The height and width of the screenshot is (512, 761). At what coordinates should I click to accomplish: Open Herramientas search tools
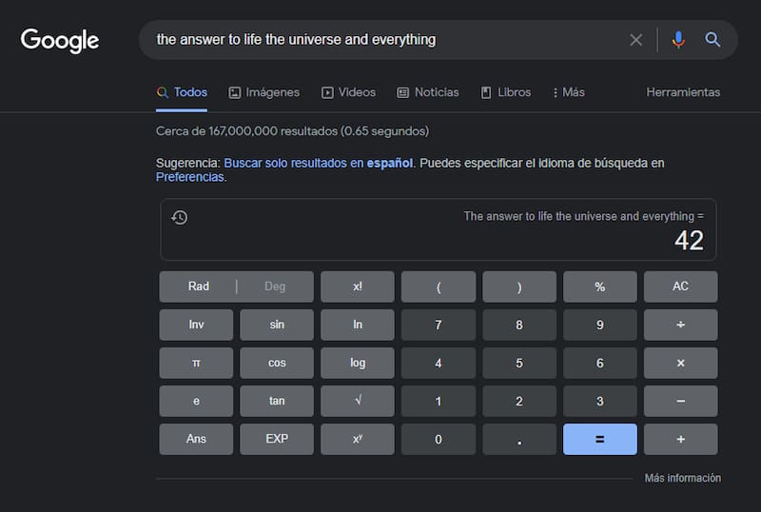(683, 92)
